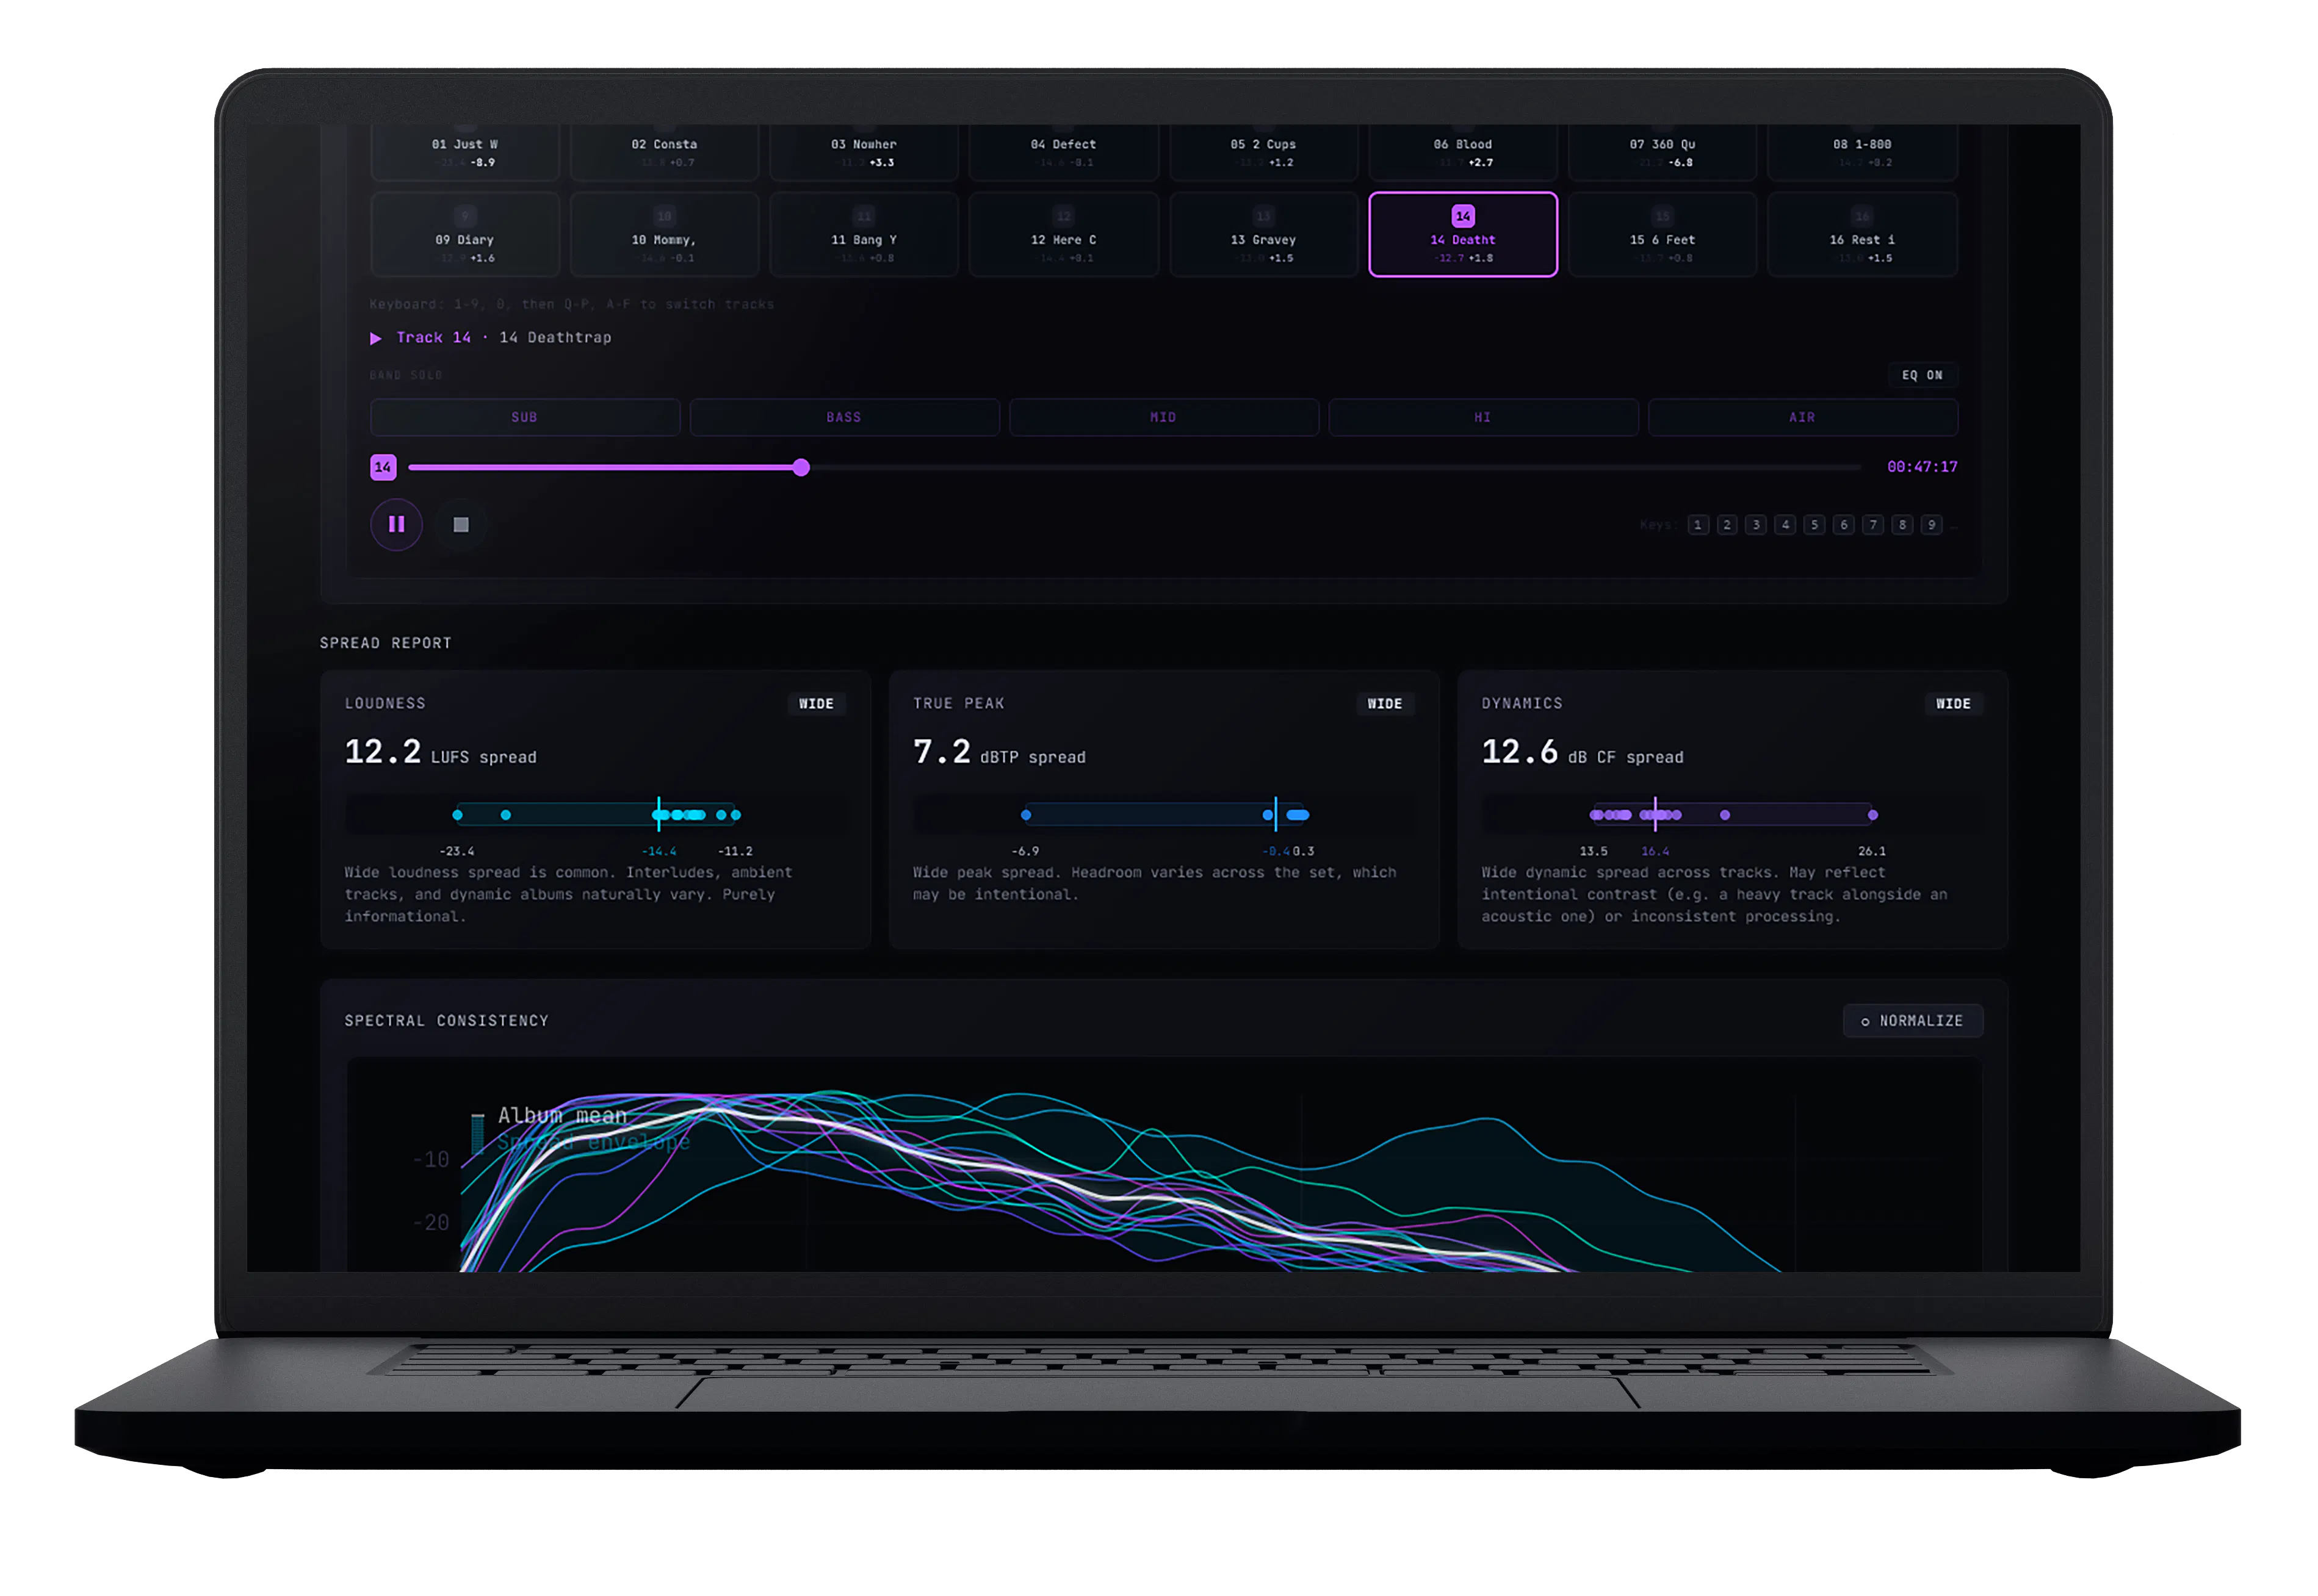The height and width of the screenshot is (1596, 2318).
Task: Click key hint 6
Action: pos(1844,525)
